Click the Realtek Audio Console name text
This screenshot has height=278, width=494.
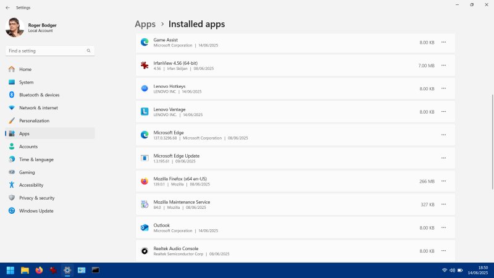tap(176, 248)
